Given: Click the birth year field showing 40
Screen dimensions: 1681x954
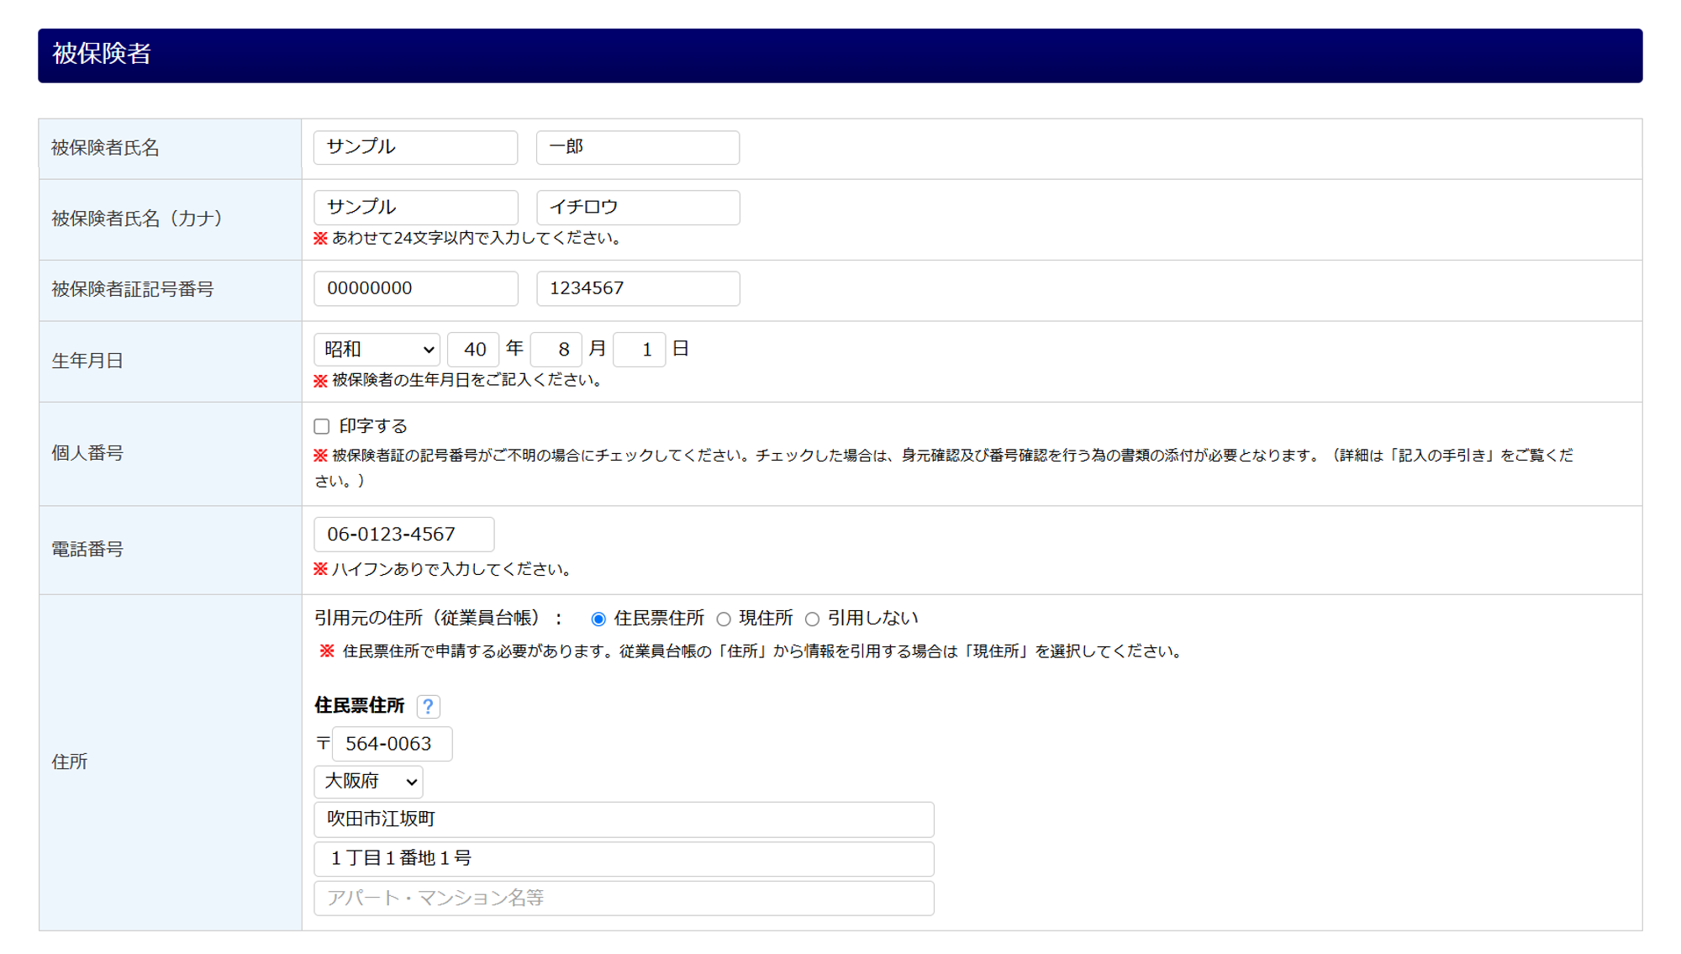Looking at the screenshot, I should coord(473,350).
